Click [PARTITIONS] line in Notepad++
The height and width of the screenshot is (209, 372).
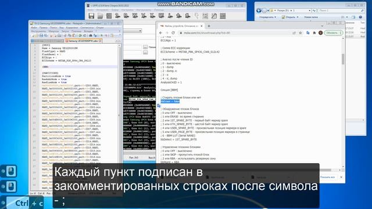50,73
